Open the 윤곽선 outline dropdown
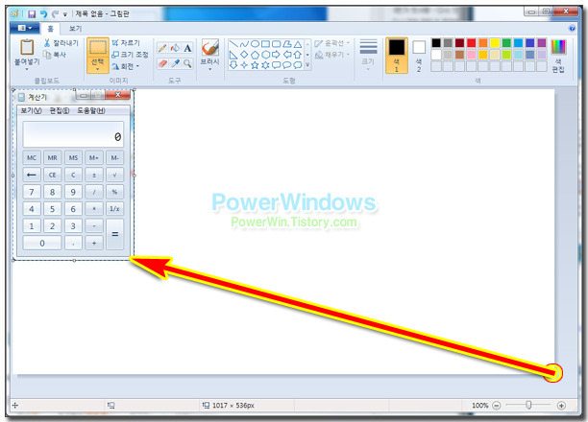Viewport: 588px width, 422px height. pos(331,43)
